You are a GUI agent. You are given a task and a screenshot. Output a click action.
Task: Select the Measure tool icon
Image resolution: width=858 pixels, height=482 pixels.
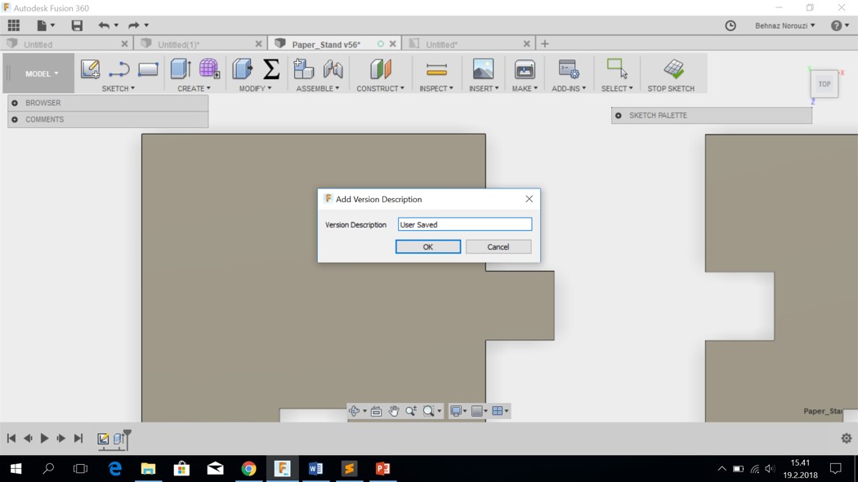[x=436, y=69]
